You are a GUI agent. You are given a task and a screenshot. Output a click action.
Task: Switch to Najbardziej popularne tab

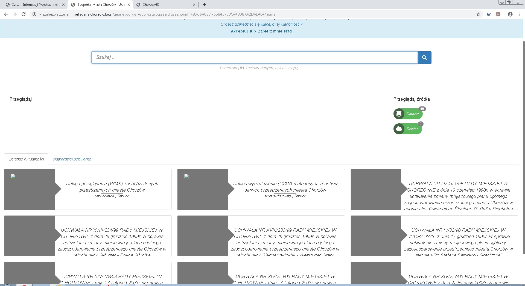pos(72,159)
